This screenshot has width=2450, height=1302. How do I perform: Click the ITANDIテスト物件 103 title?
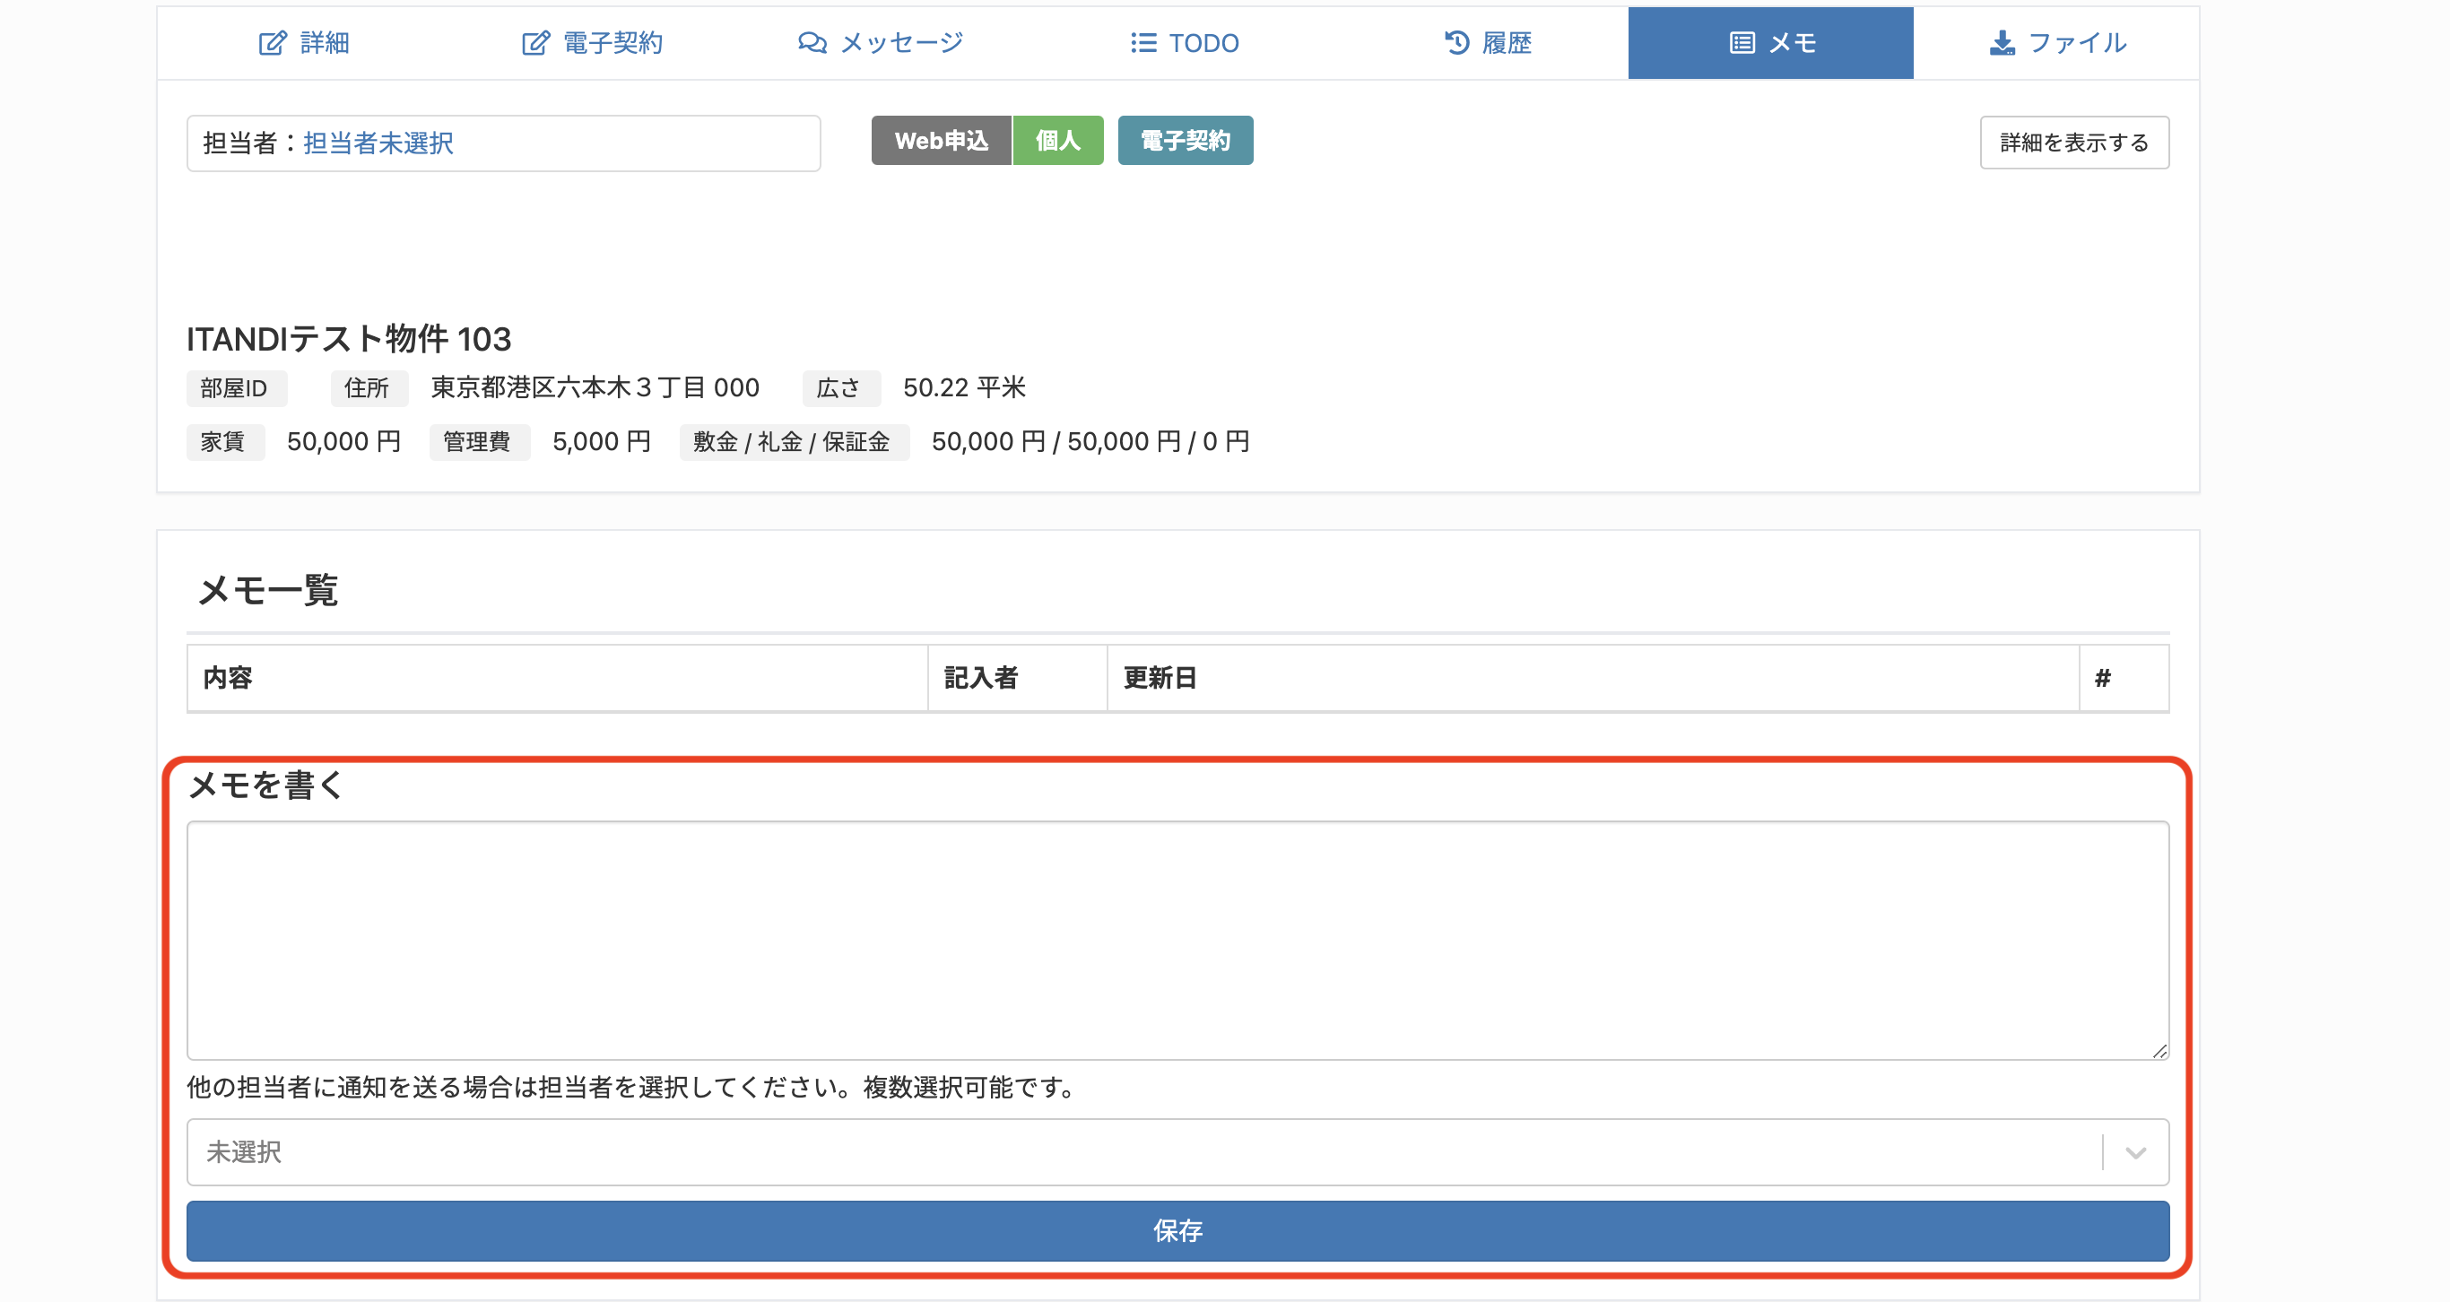(349, 339)
